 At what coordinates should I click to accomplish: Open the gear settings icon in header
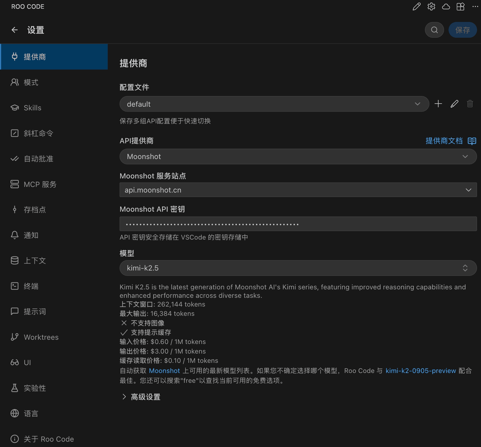tap(431, 6)
